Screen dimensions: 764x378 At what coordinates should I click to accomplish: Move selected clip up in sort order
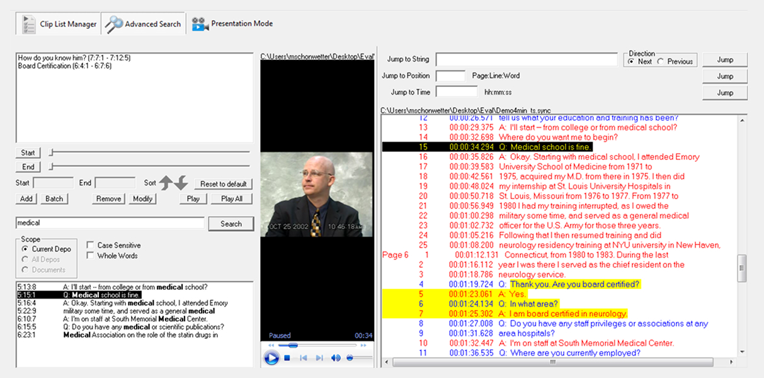166,183
